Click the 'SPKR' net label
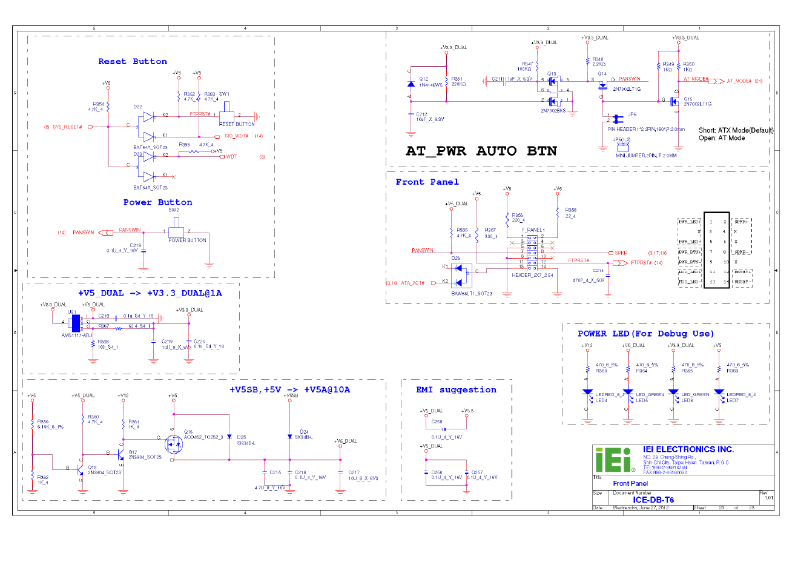 pos(621,253)
